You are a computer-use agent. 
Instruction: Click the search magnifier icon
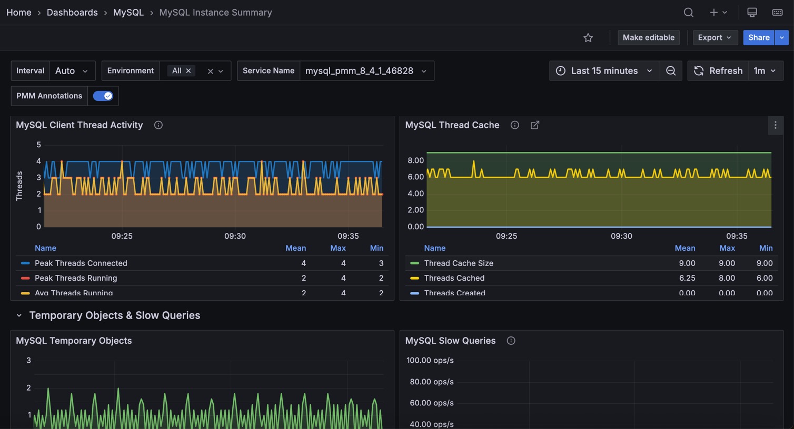[688, 13]
